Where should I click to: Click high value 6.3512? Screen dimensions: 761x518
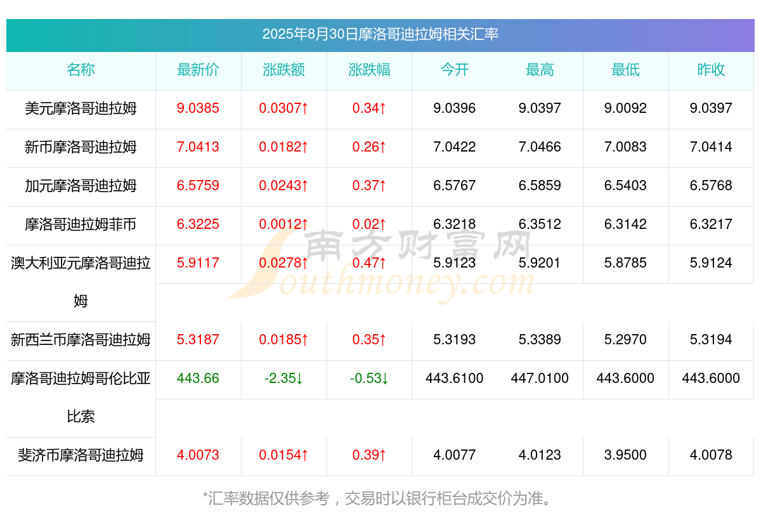540,224
